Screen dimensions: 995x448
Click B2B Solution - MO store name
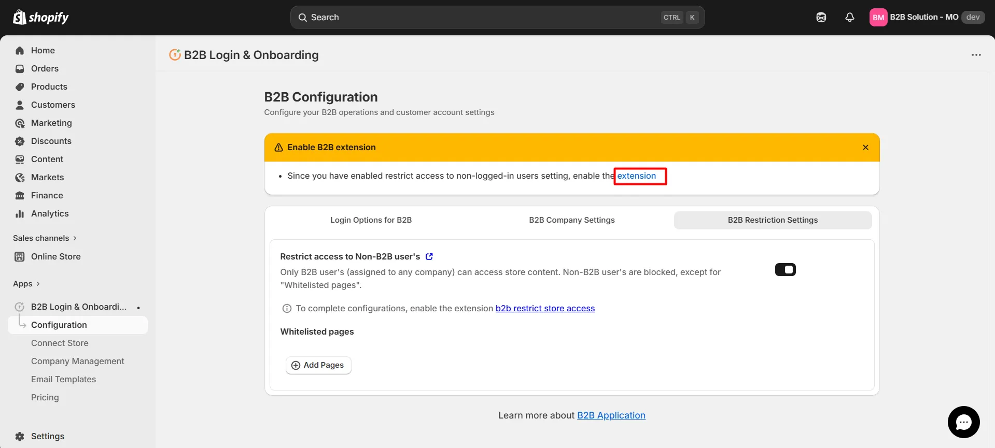(x=924, y=17)
